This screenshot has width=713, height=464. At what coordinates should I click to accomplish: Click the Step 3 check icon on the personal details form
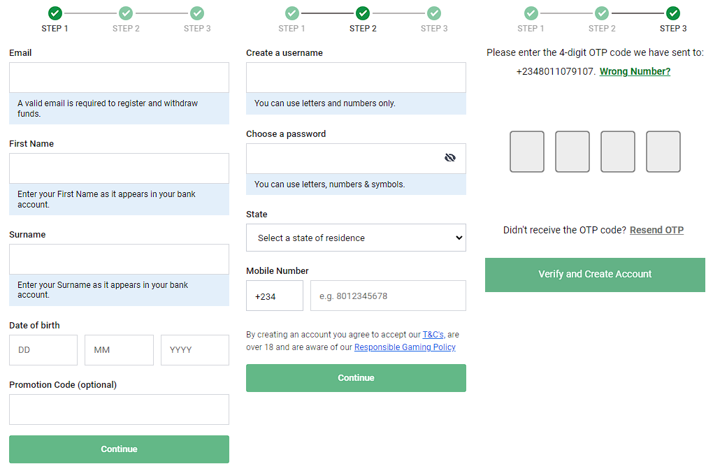196,13
